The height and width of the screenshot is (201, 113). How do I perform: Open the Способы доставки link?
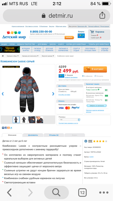64,95
